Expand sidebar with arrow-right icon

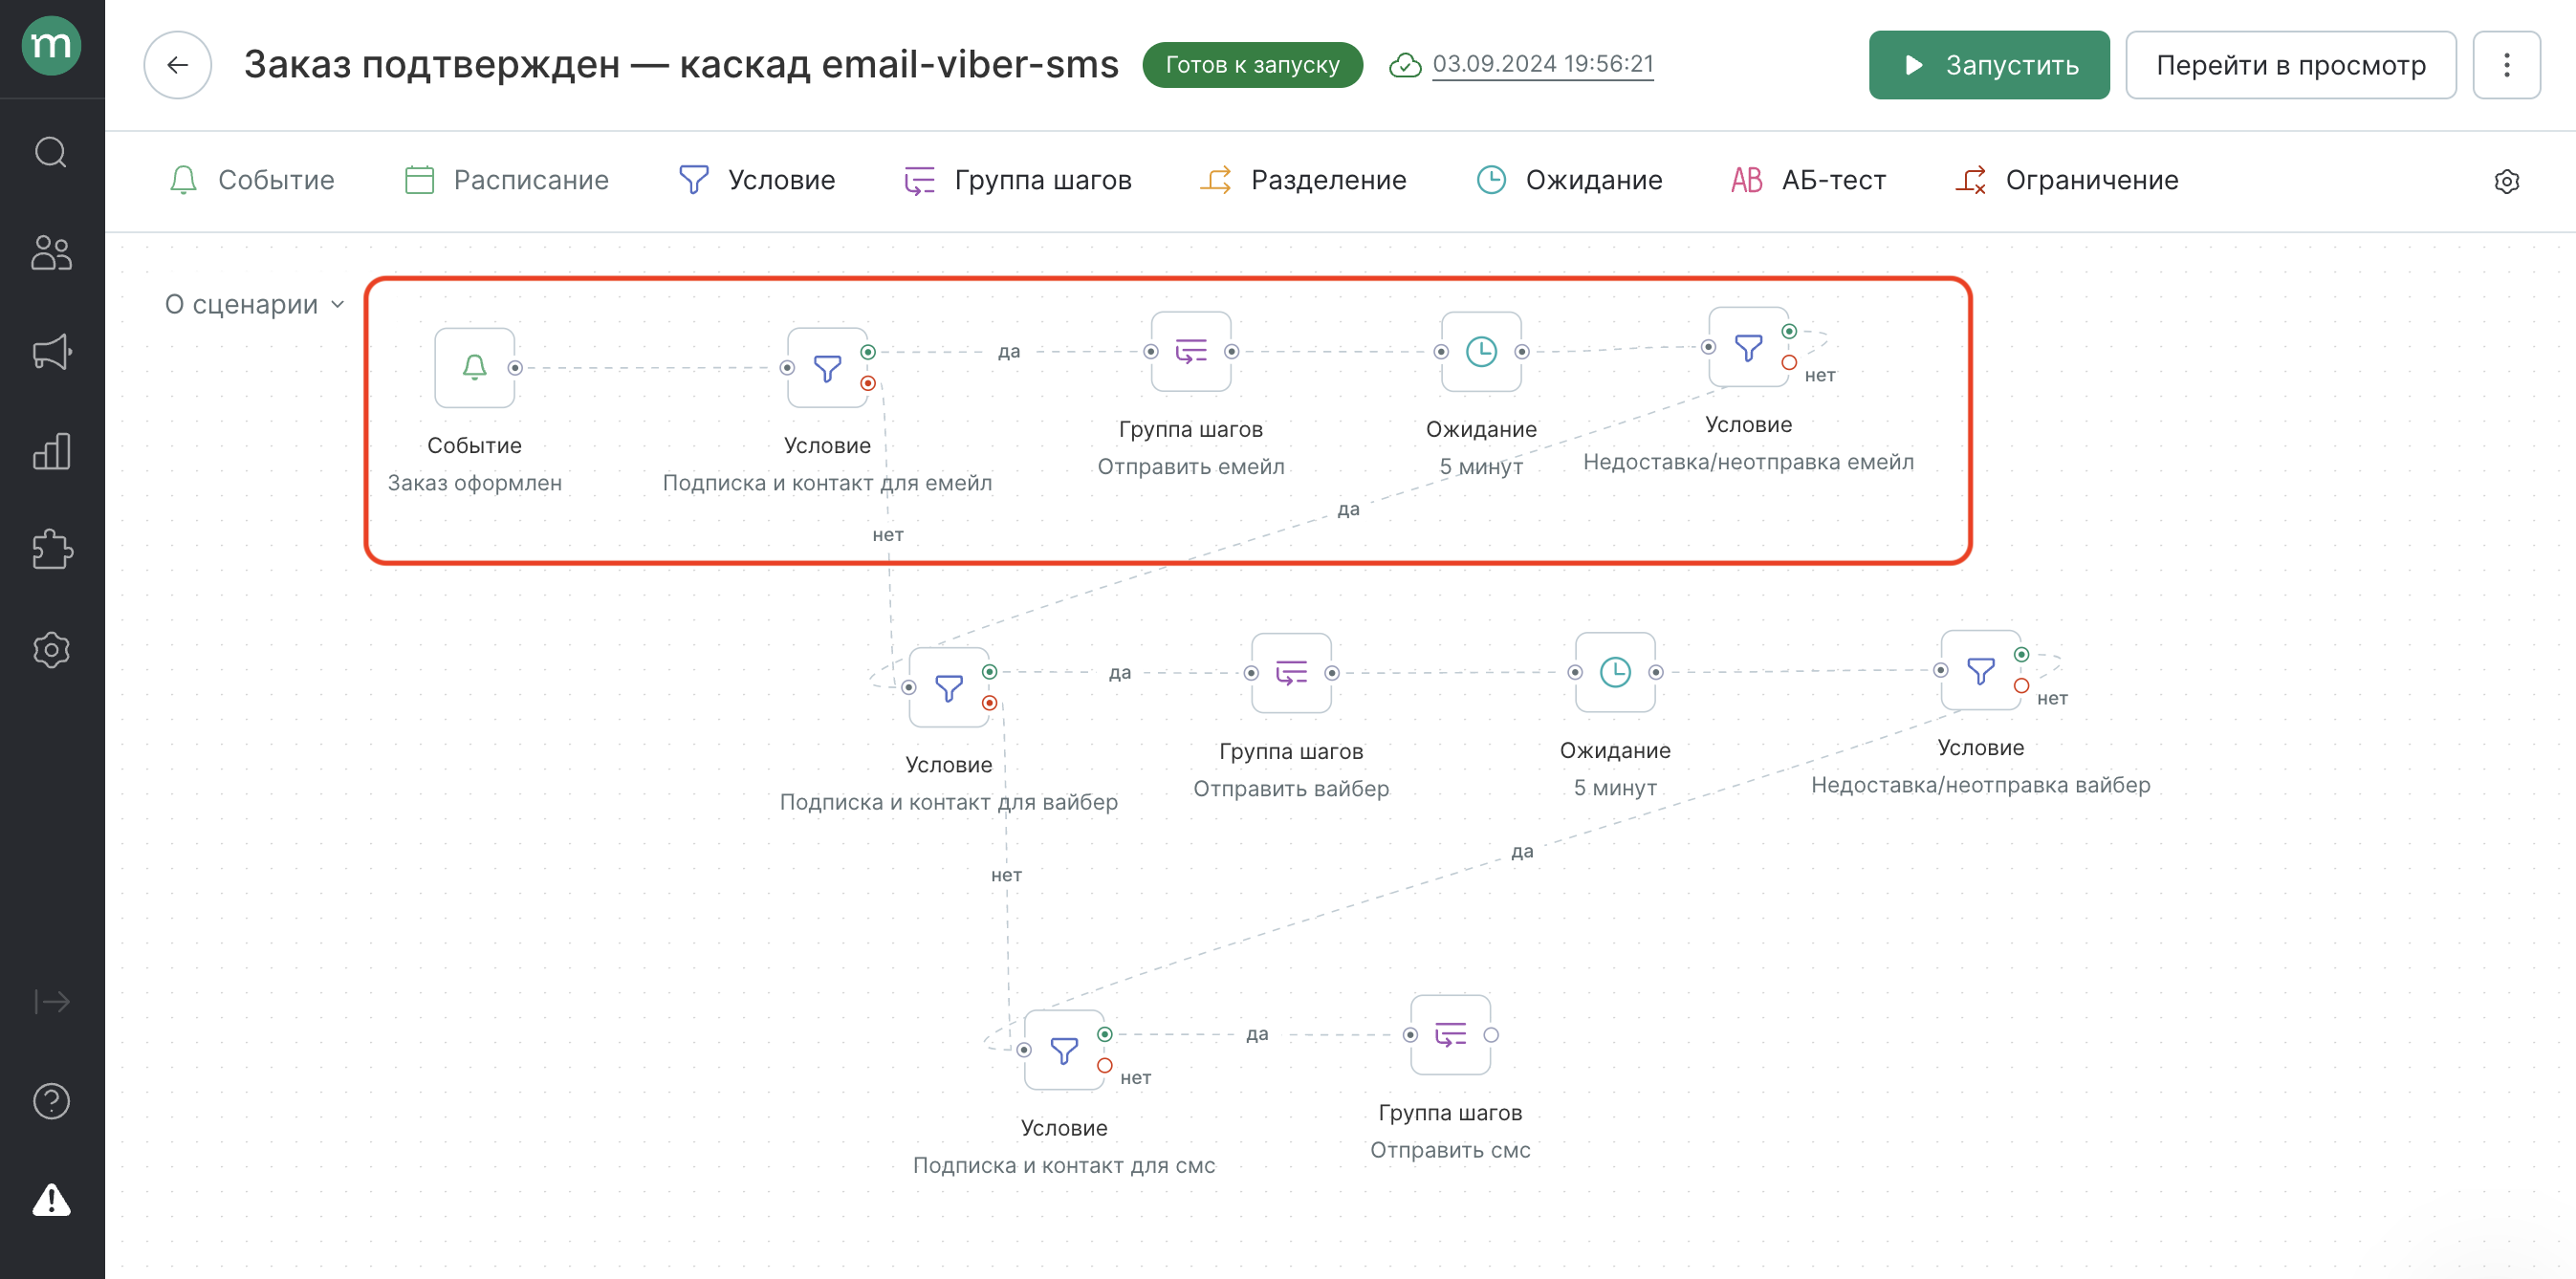pos(51,1001)
